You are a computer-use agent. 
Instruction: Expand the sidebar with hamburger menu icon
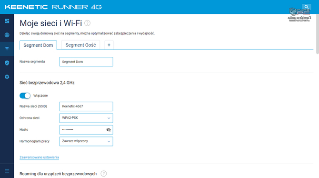(x=7, y=171)
